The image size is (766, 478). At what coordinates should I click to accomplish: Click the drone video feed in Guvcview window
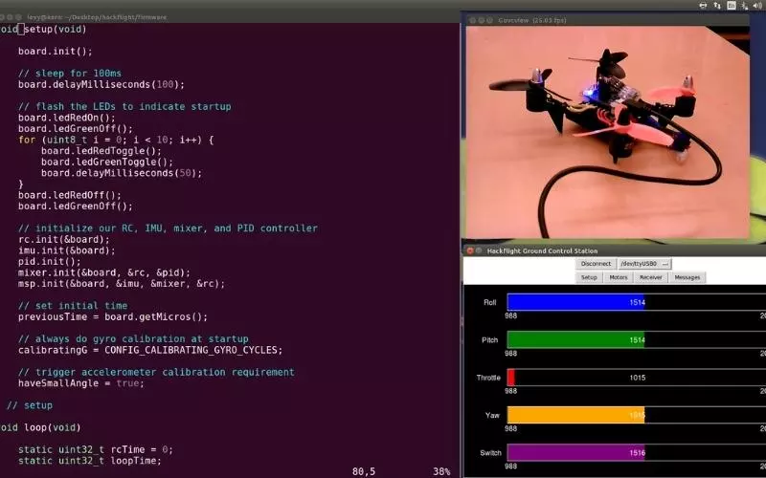coord(607,132)
